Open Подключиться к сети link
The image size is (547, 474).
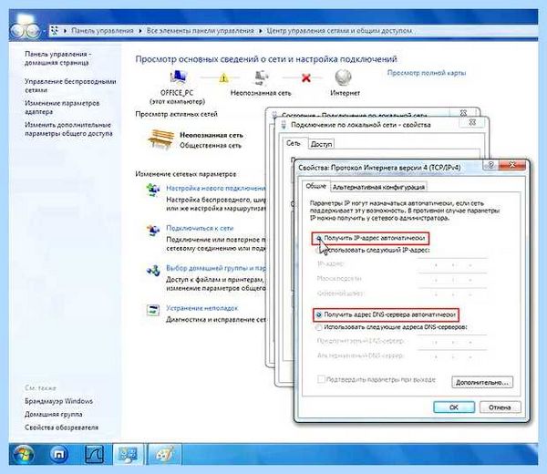point(200,228)
